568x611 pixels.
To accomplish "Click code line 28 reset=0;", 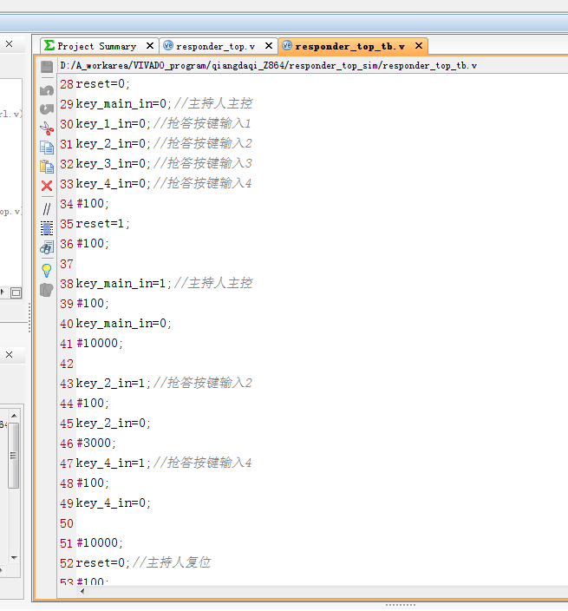I will tap(103, 84).
